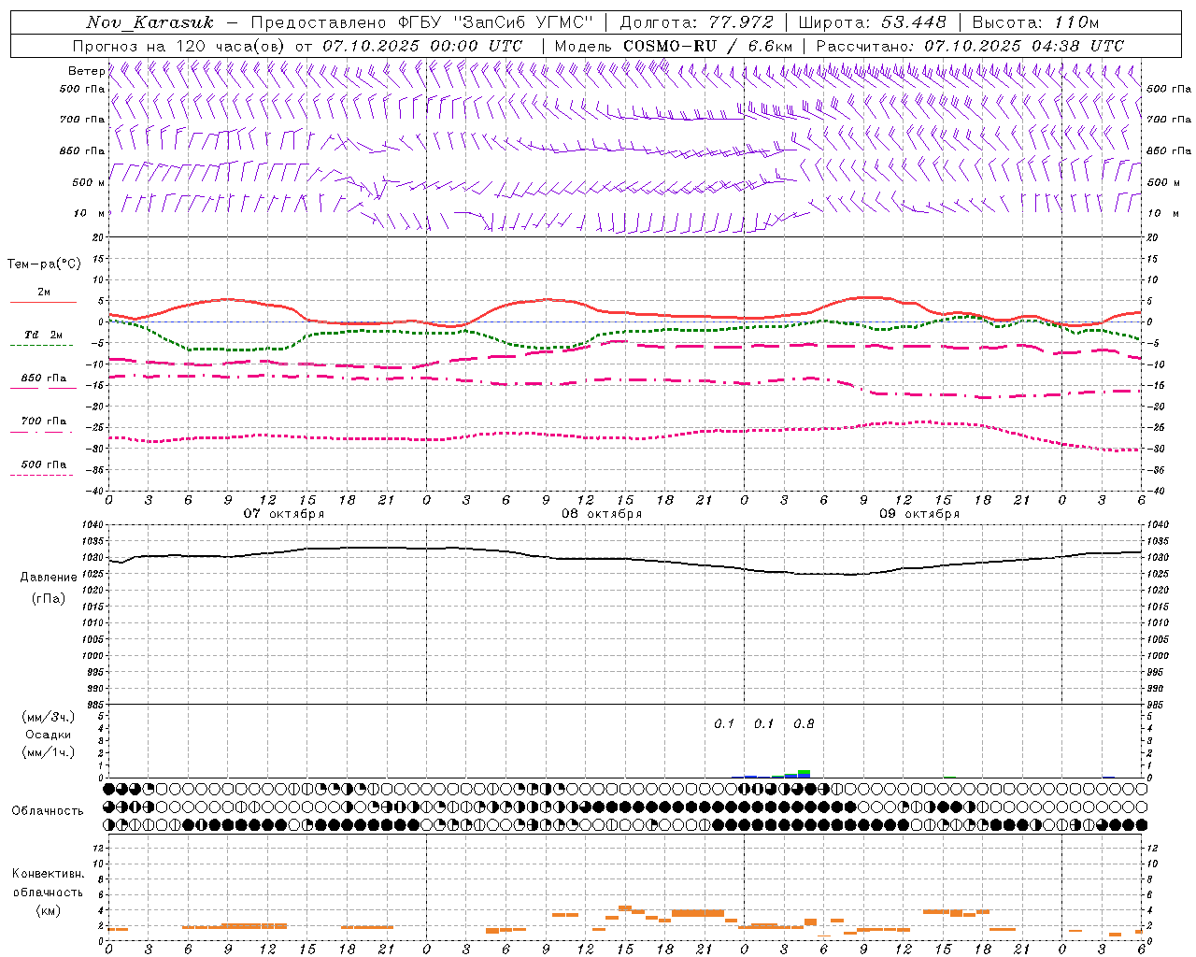Click the 'Тем-ра(°C)' temperature label

44,264
